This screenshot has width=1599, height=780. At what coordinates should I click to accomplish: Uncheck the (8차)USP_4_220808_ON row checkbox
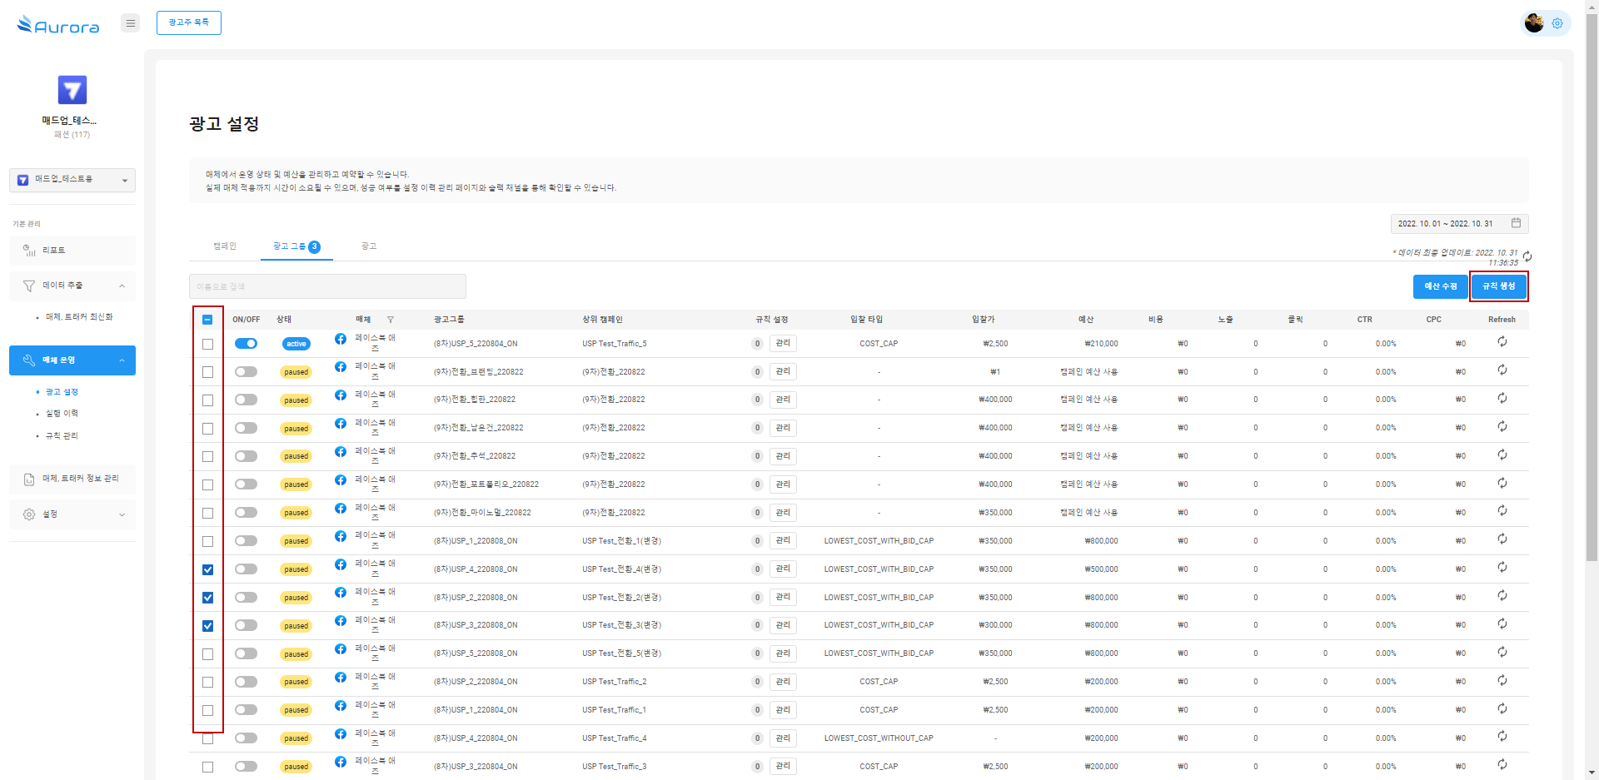click(207, 570)
